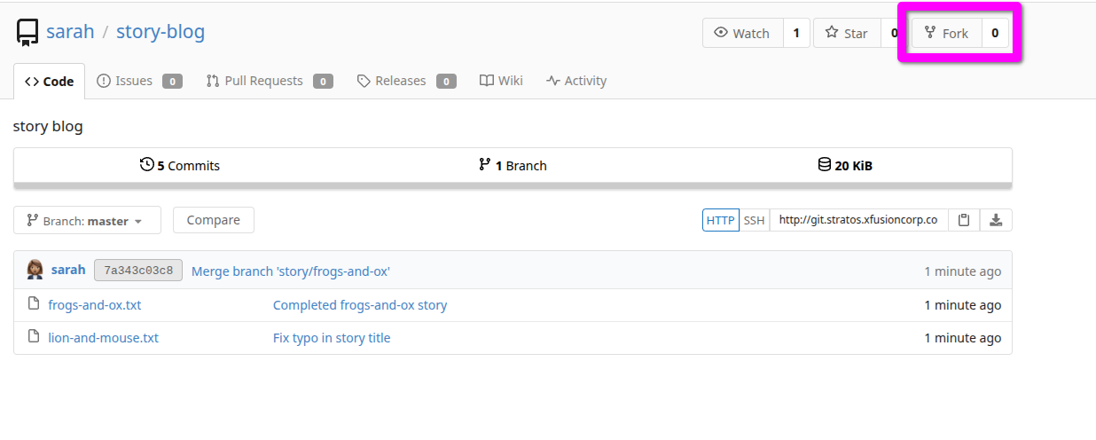The image size is (1096, 440).
Task: Click the clone URL input field
Action: tap(858, 220)
